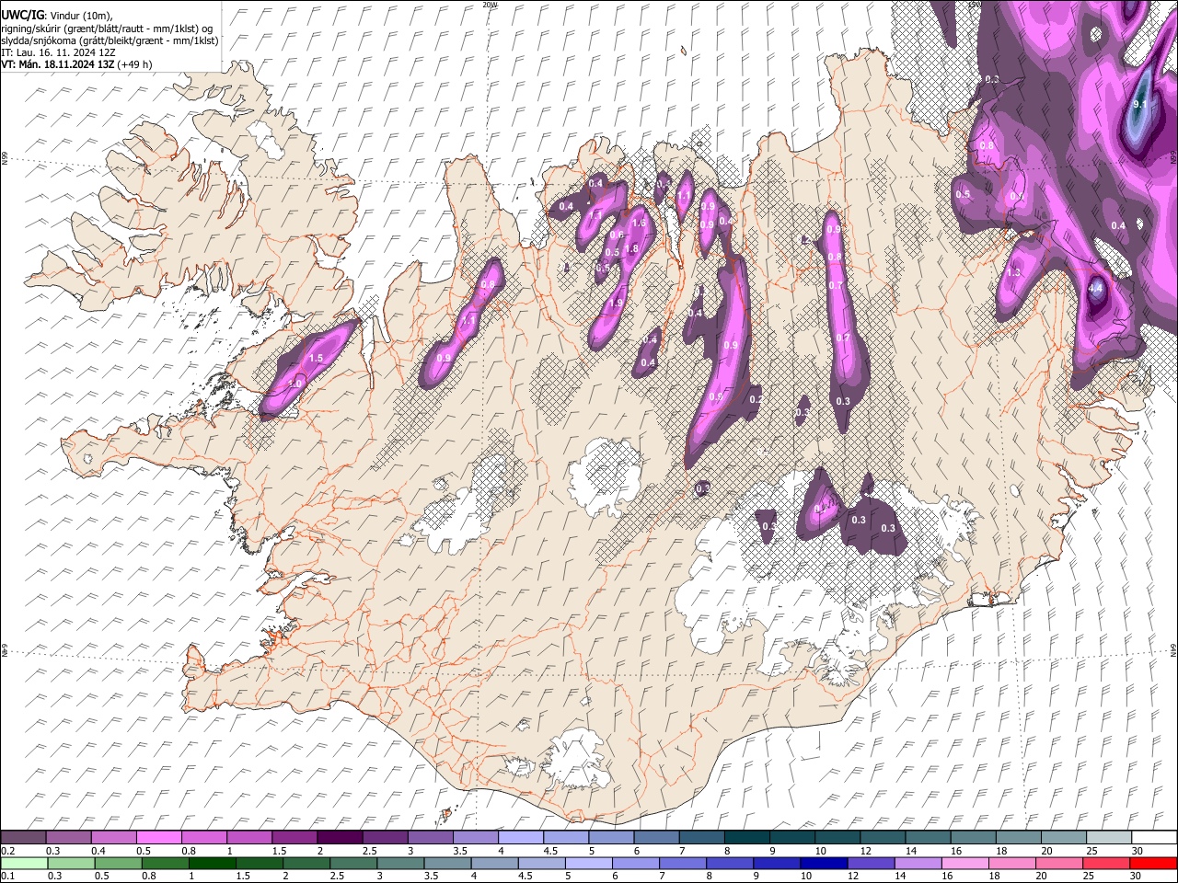Viewport: 1178px width, 883px height.
Task: Click the 1.0 snowfall value in the west
Action: (x=295, y=384)
